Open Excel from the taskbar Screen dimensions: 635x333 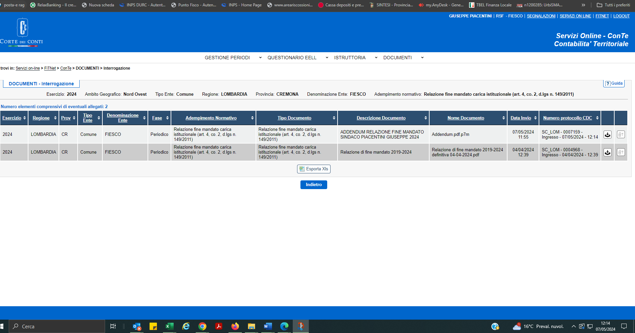(x=170, y=326)
